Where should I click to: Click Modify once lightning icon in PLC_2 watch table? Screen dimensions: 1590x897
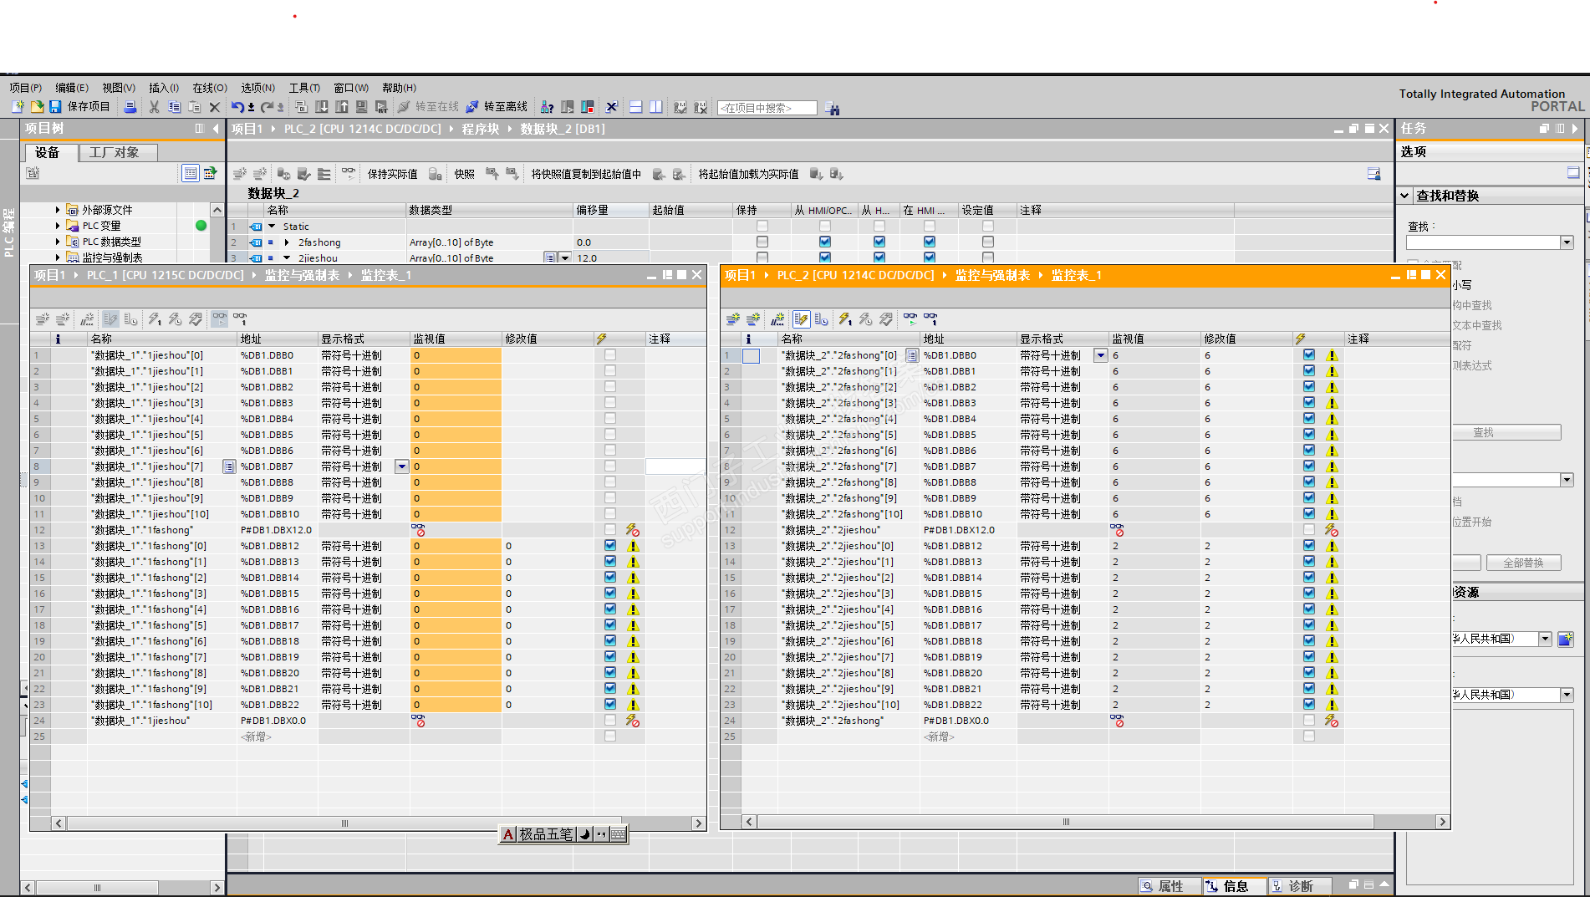click(845, 319)
